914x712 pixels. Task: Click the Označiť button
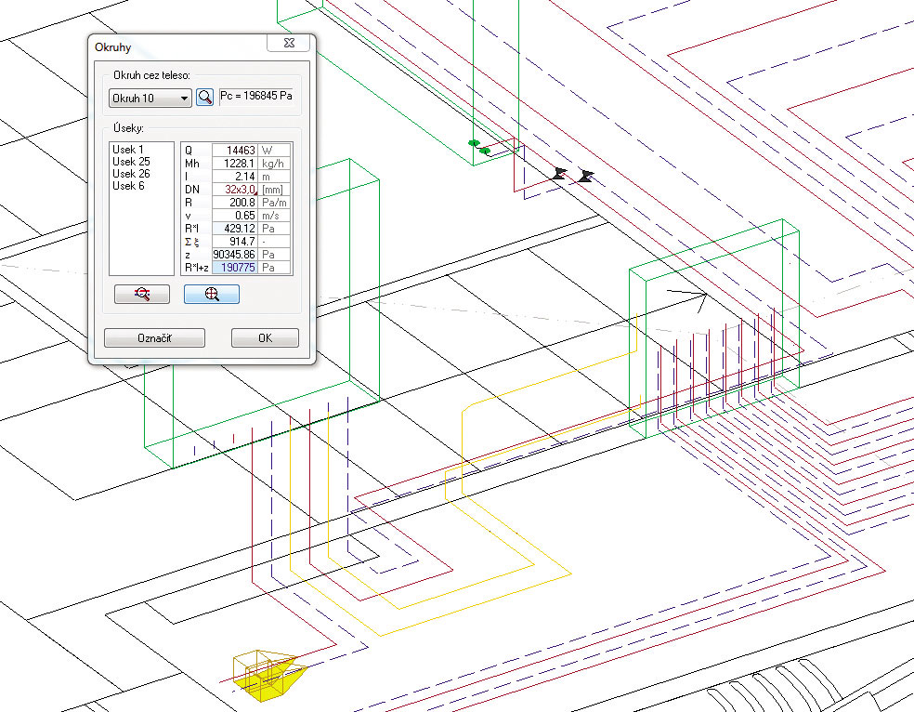click(154, 338)
